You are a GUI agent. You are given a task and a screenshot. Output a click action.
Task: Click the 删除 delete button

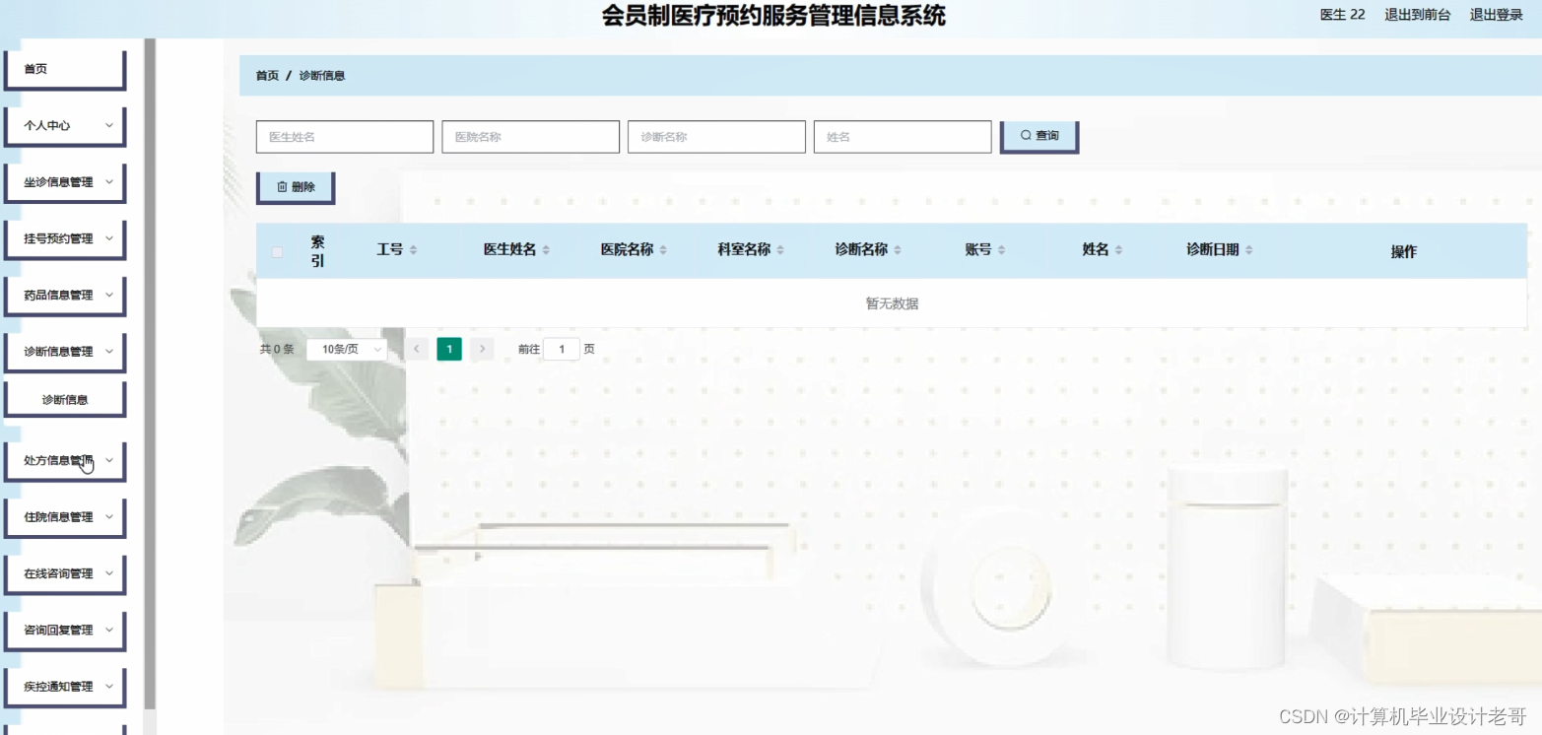(x=296, y=187)
